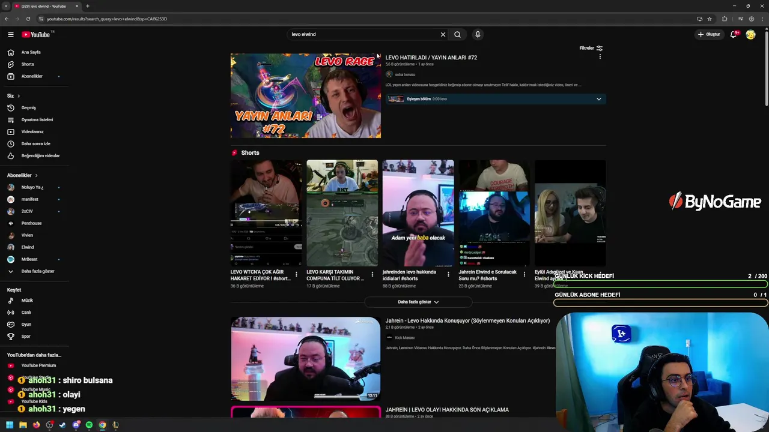The image size is (769, 432).
Task: Play the Adam yeni baba olacak short thumbnail
Action: coord(418,213)
